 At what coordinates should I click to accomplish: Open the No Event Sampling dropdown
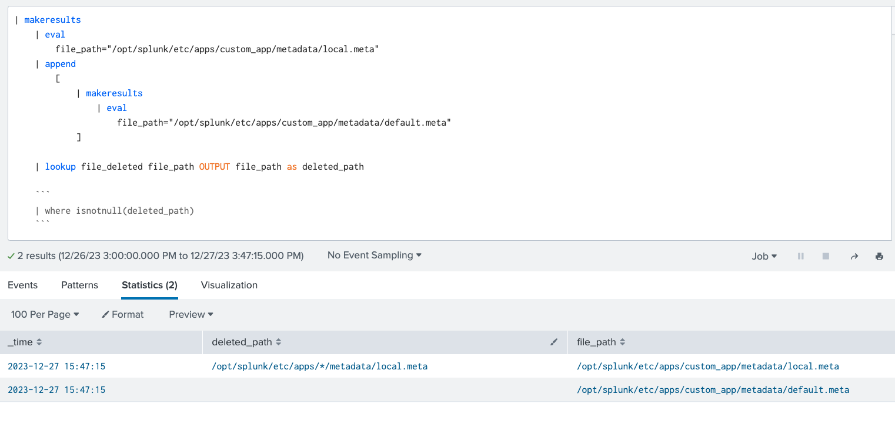tap(374, 255)
